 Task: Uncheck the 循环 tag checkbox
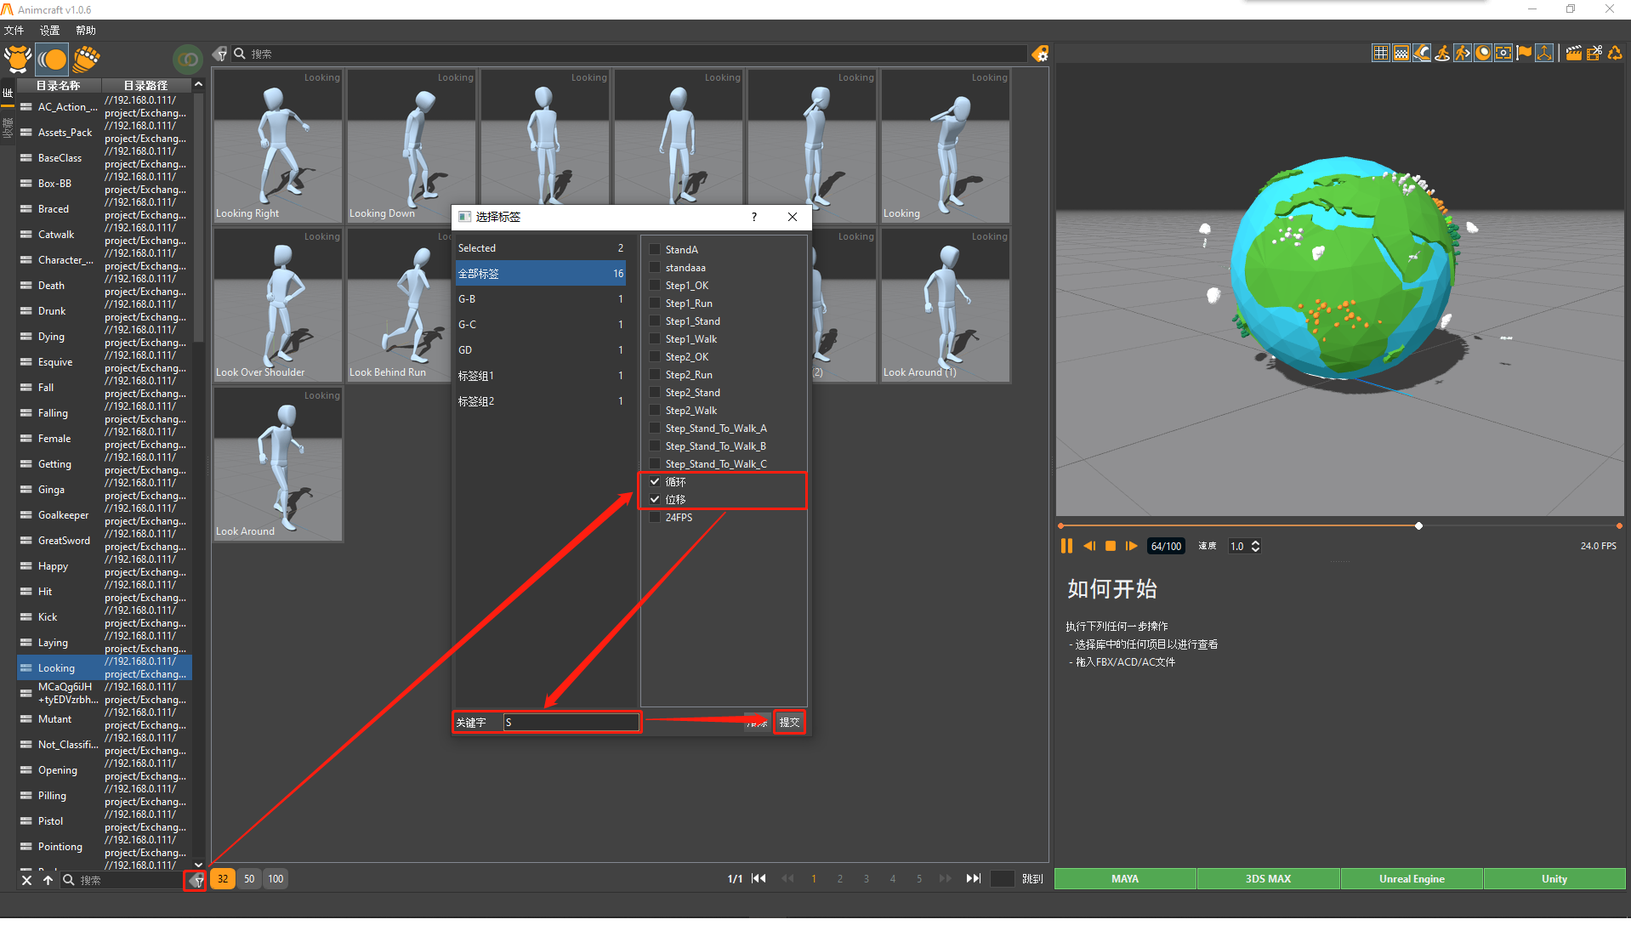pyautogui.click(x=655, y=481)
